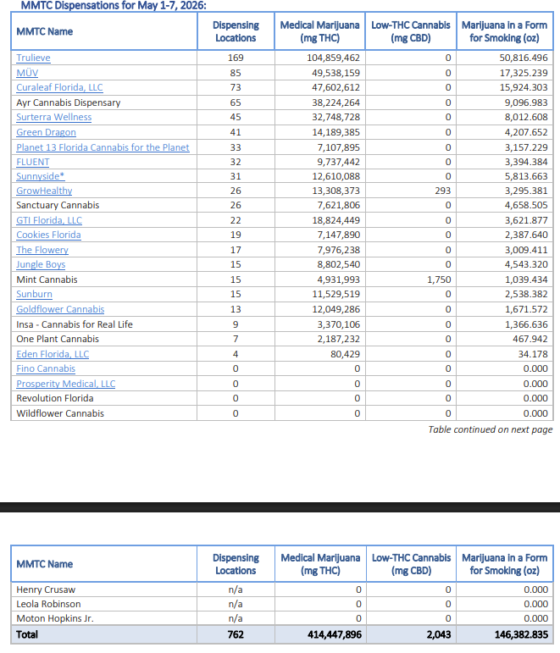This screenshot has height=653, width=560.
Task: Click the Moton Hopkins Jr. name cell
Action: click(104, 618)
